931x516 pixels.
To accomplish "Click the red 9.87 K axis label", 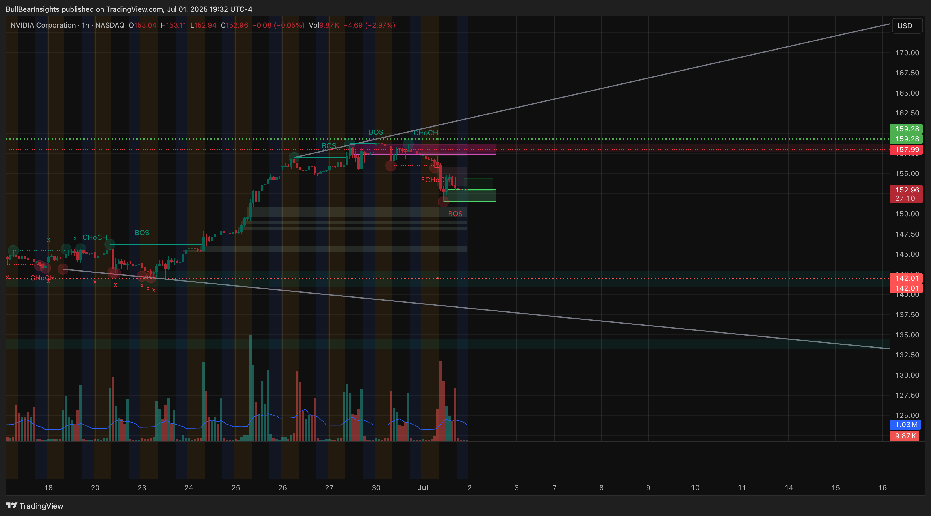I will pyautogui.click(x=905, y=436).
